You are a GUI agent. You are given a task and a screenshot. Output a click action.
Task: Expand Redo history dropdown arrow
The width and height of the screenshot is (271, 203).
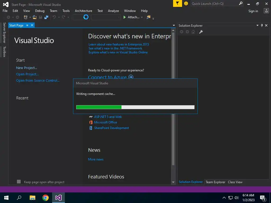click(x=68, y=17)
